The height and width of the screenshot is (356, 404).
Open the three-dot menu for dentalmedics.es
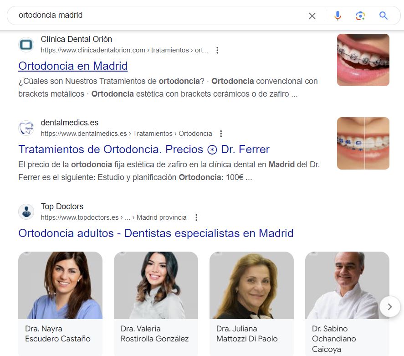(221, 134)
